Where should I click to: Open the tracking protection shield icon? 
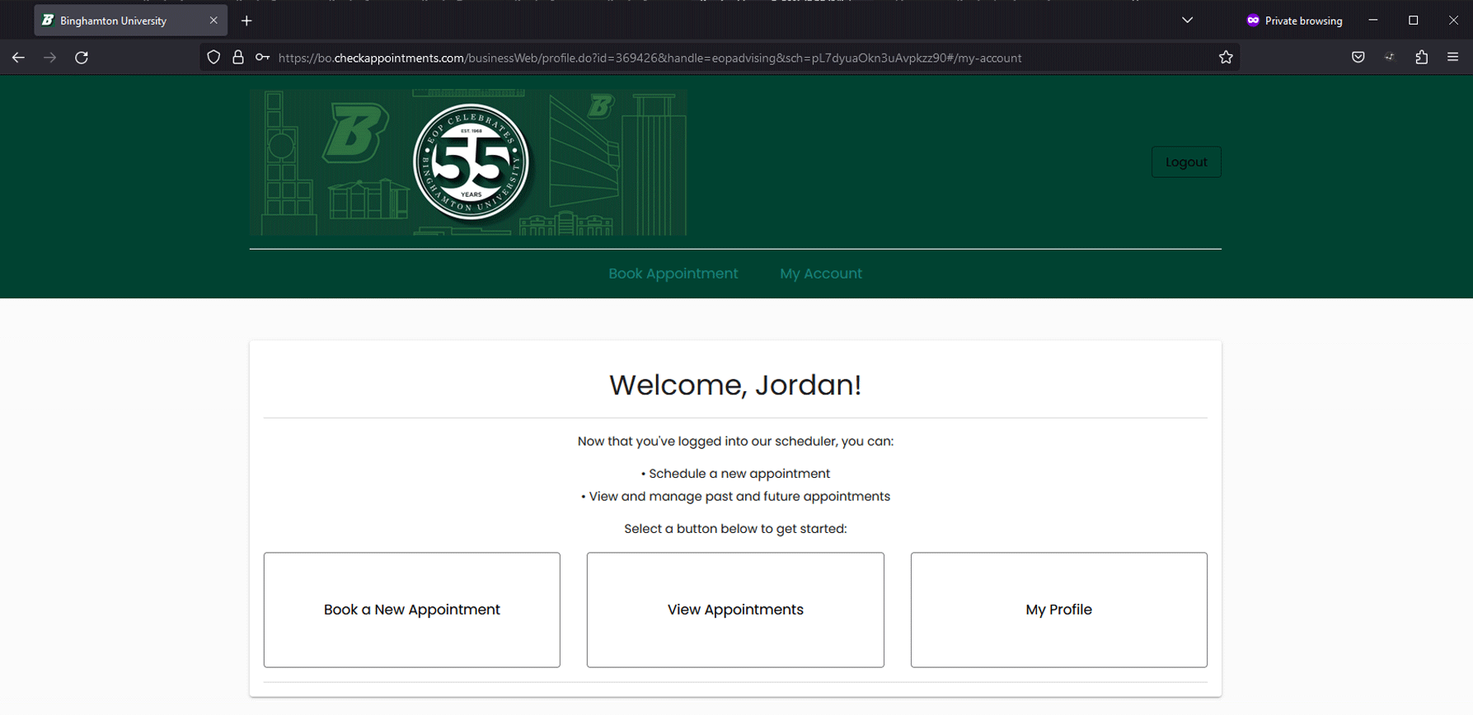tap(213, 58)
